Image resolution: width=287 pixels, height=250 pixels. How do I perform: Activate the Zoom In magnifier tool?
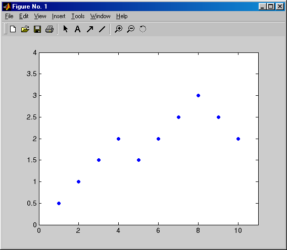point(119,29)
